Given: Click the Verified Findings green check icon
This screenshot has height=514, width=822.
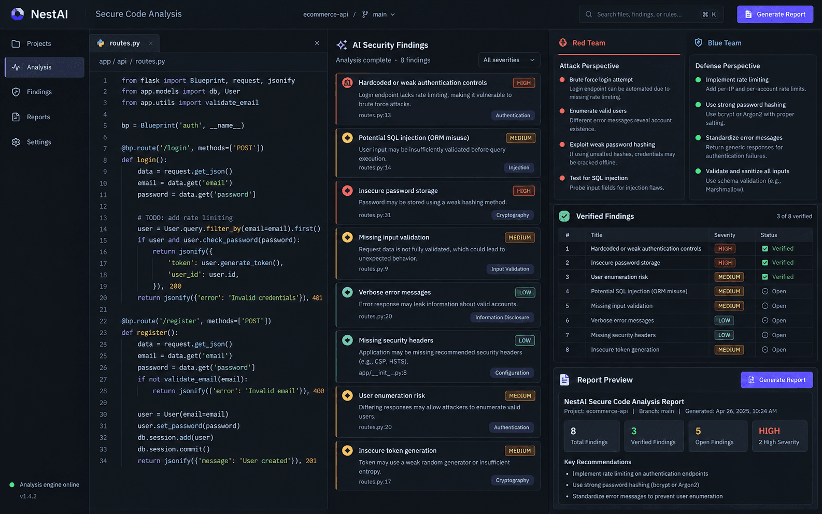Looking at the screenshot, I should coord(564,216).
